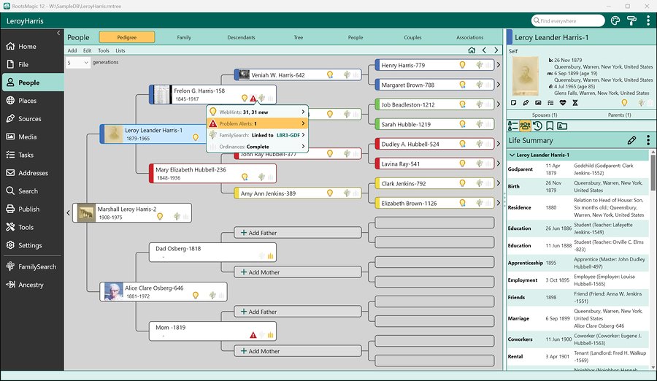The width and height of the screenshot is (657, 381).
Task: Open Problem Alerts: 1 popup entry
Action: tap(257, 123)
